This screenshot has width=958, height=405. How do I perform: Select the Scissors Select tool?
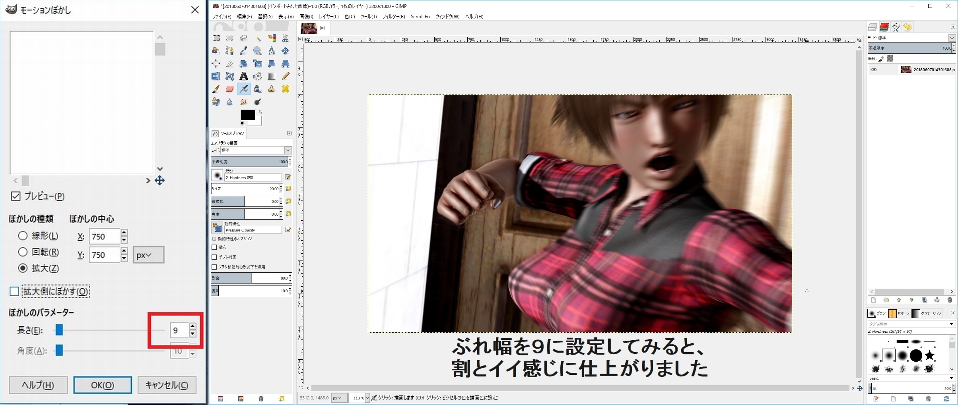click(286, 38)
